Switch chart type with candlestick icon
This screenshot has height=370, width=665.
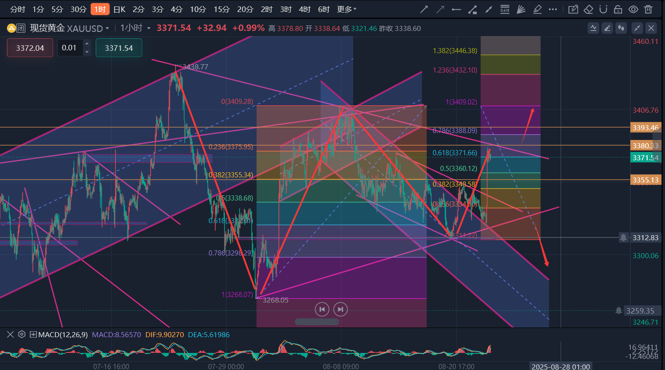click(621, 28)
